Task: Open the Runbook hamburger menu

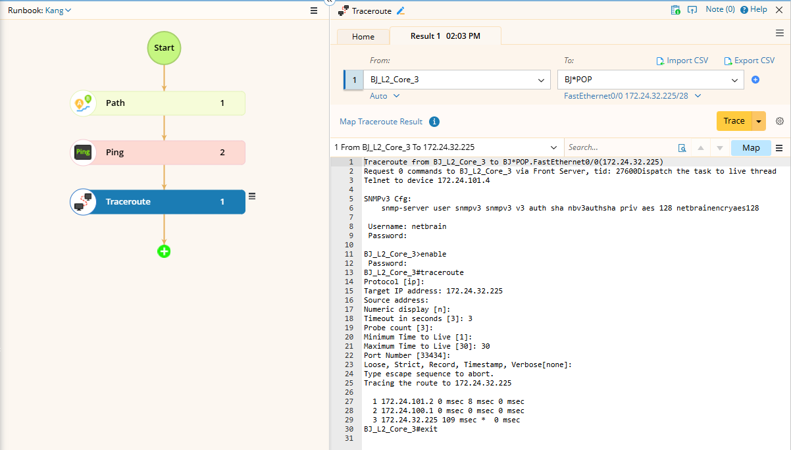Action: (x=314, y=11)
